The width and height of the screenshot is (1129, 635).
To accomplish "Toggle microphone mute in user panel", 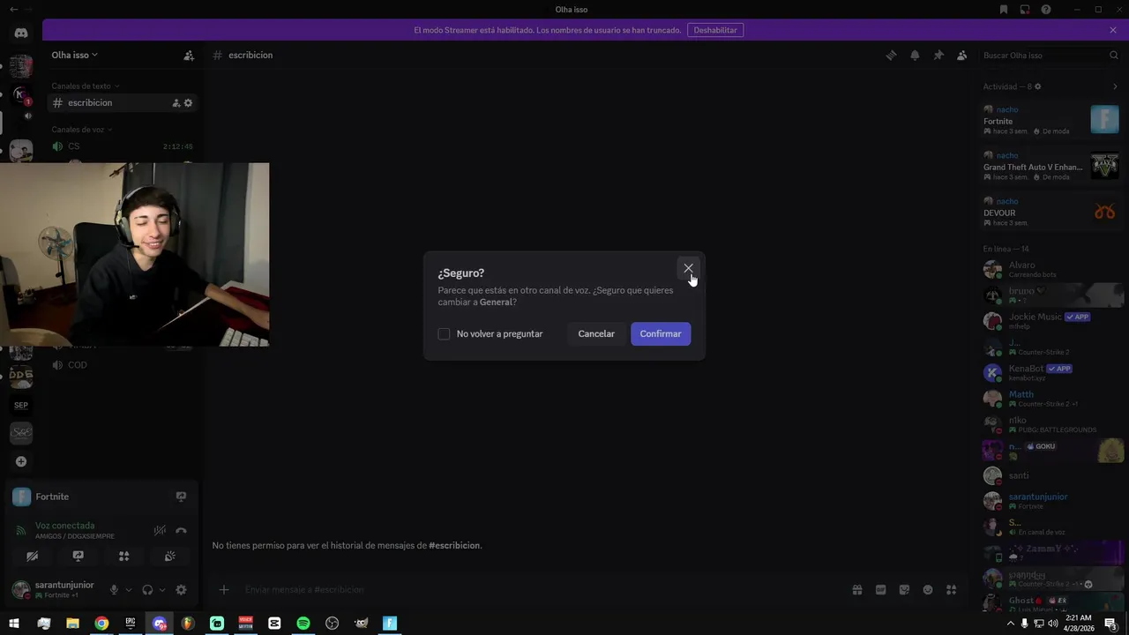I will pyautogui.click(x=114, y=589).
